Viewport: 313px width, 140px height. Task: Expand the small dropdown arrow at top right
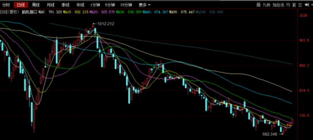click(312, 5)
